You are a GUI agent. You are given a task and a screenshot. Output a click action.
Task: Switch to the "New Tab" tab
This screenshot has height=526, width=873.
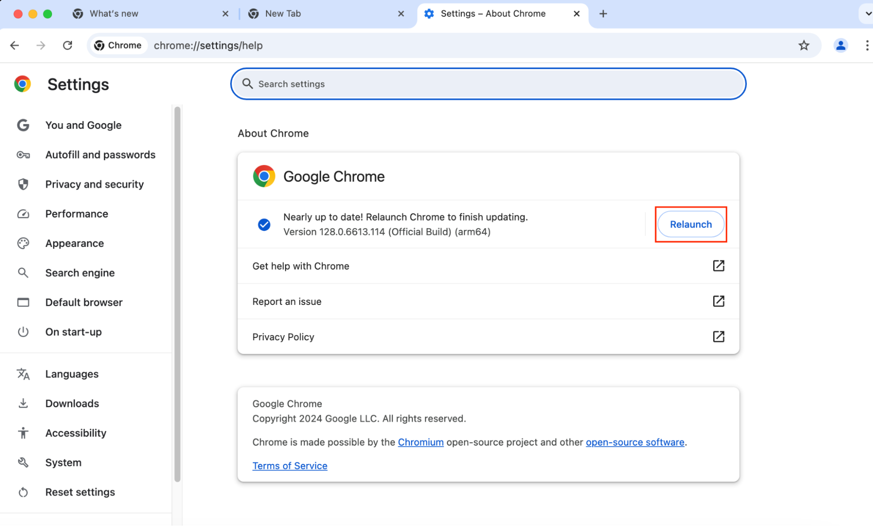click(x=283, y=14)
